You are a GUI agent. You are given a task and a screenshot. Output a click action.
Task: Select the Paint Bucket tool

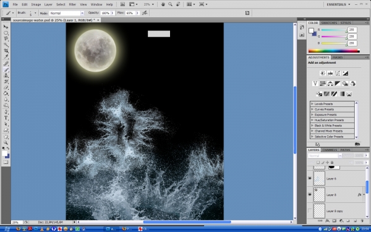pos(6,93)
